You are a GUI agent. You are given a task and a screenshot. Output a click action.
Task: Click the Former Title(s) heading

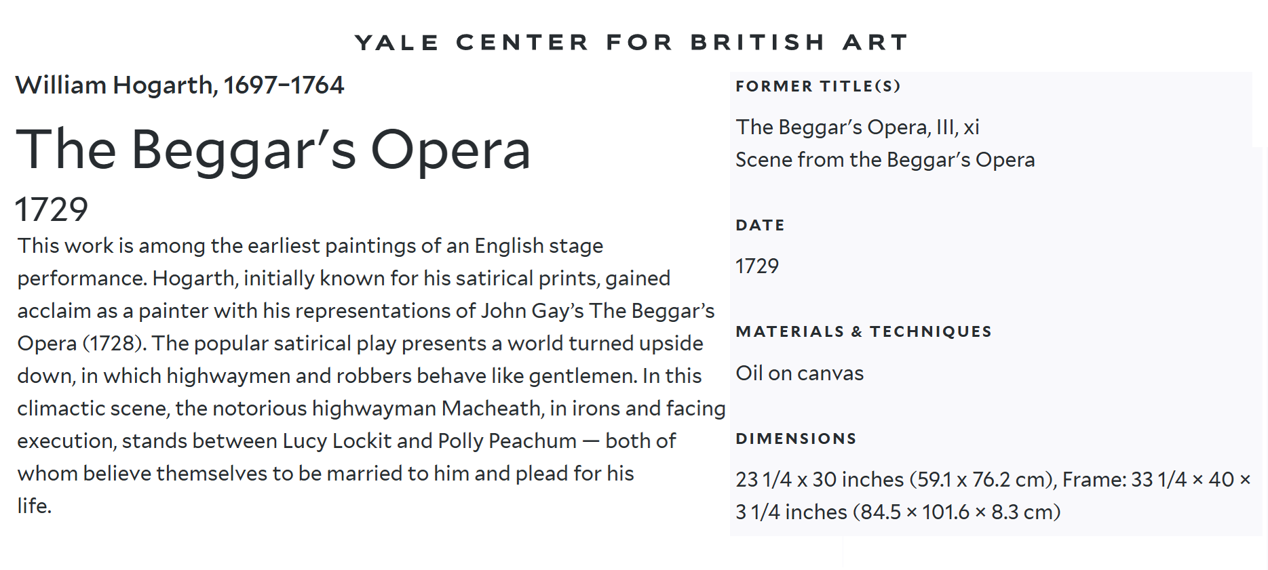pos(818,86)
